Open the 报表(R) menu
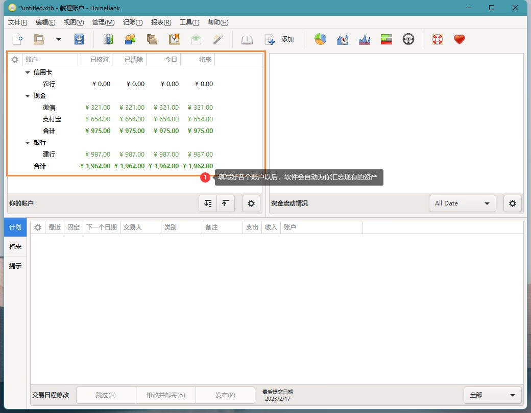Screen dimensions: 531x413 pyautogui.click(x=161, y=22)
